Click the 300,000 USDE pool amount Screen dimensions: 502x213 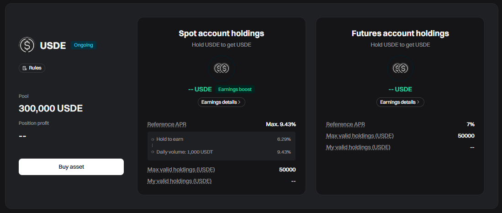[51, 109]
